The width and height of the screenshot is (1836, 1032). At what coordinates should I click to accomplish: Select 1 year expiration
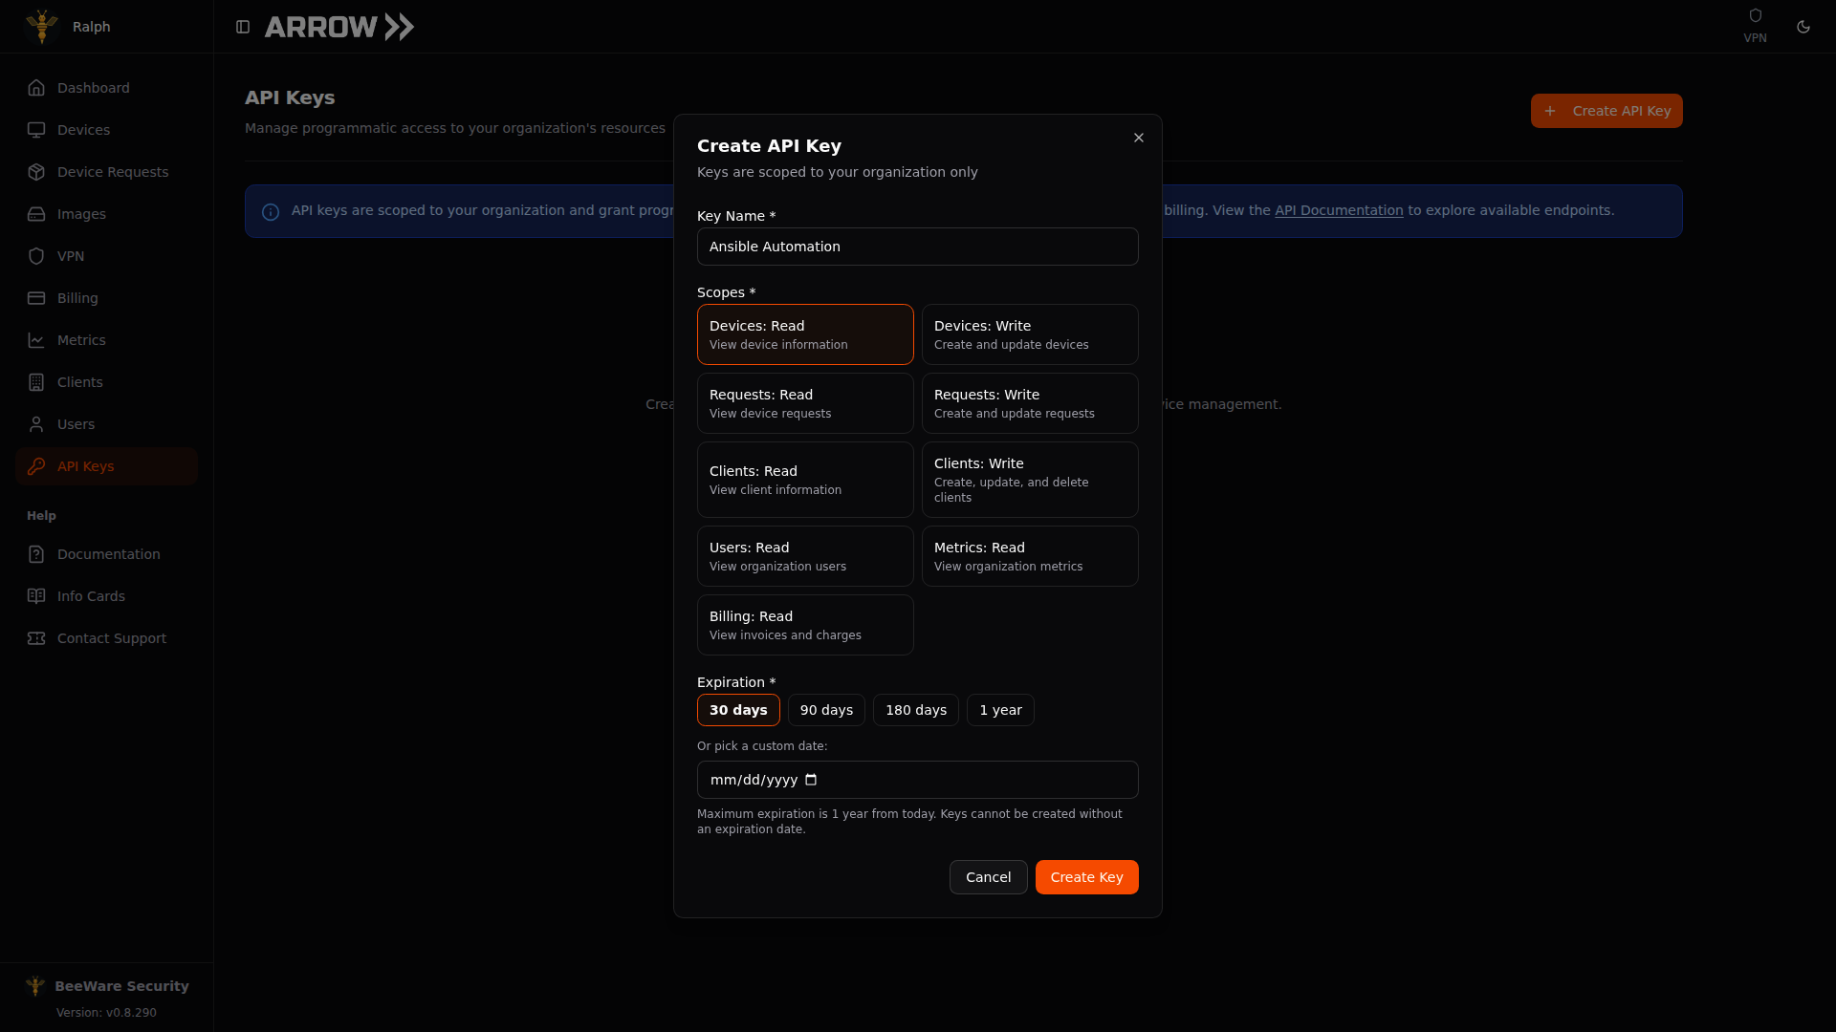[x=1000, y=710]
